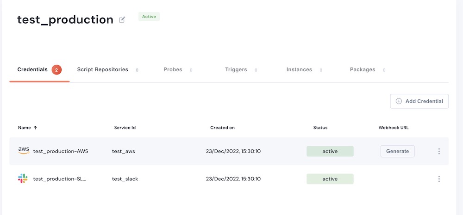Click the AWS logo icon
This screenshot has width=463, height=215.
click(23, 151)
